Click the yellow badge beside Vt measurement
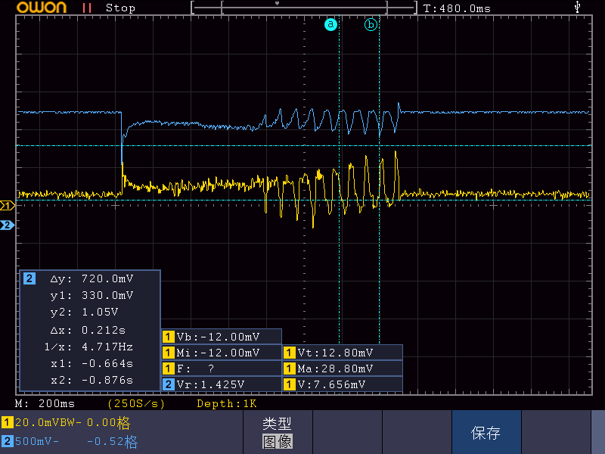The height and width of the screenshot is (454, 605). [289, 353]
